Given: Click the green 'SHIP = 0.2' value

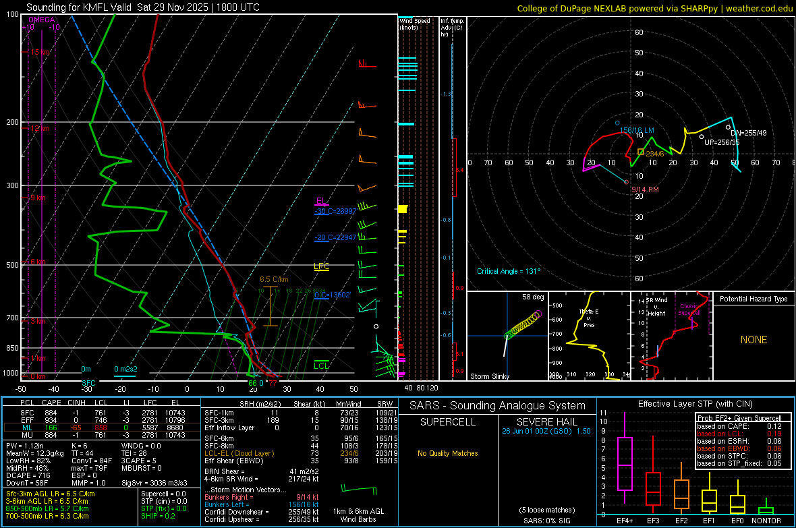Looking at the screenshot, I should pos(158,516).
